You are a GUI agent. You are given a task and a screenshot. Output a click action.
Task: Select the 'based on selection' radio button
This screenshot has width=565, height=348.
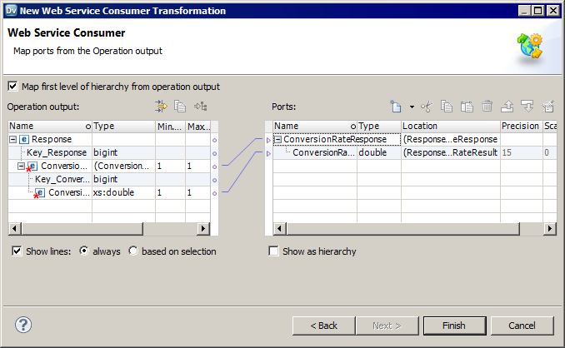(x=133, y=251)
